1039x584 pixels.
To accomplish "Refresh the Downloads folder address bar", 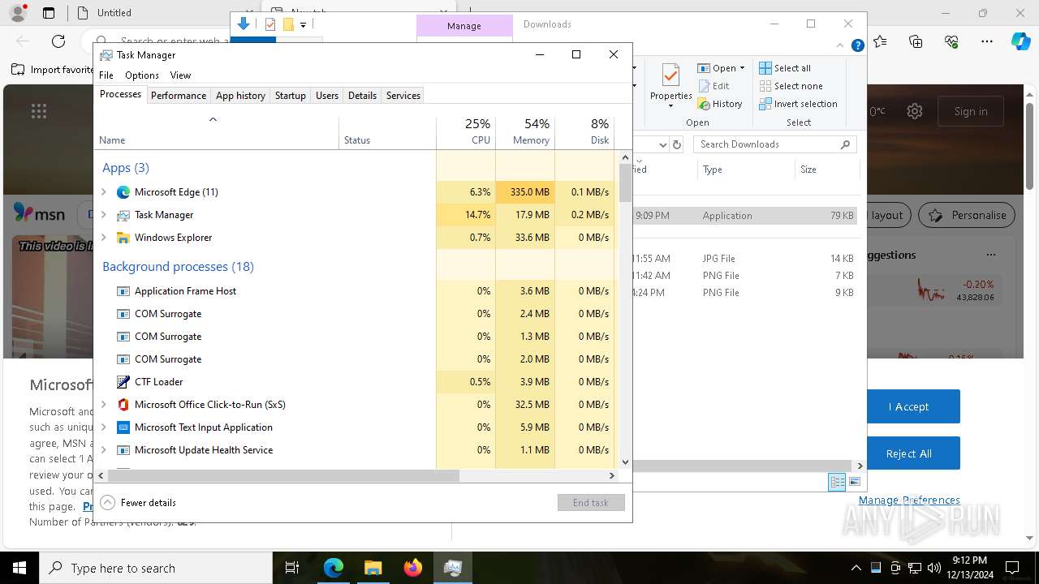I will 677,144.
